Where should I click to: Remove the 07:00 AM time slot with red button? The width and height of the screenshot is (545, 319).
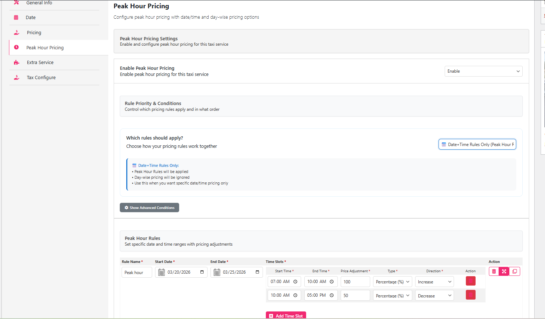click(x=471, y=281)
